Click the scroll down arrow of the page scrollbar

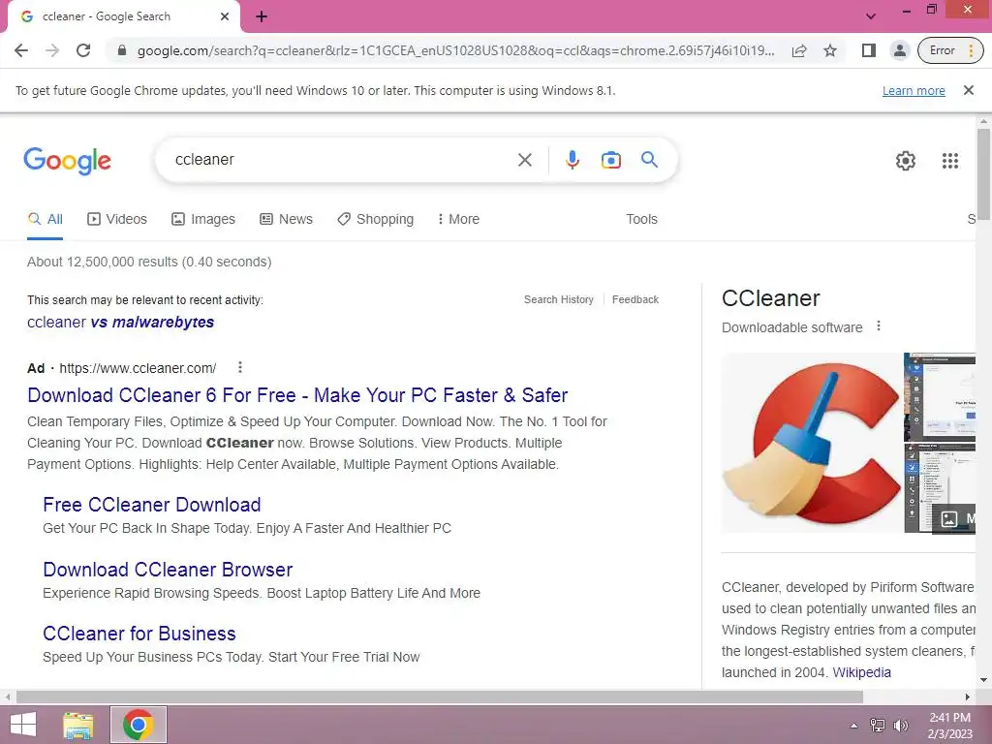coord(983,681)
